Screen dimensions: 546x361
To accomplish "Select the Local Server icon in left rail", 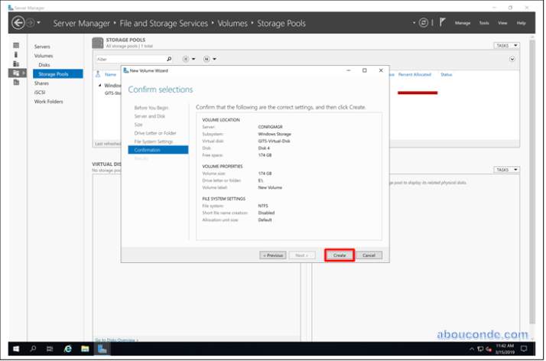I will pyautogui.click(x=16, y=55).
